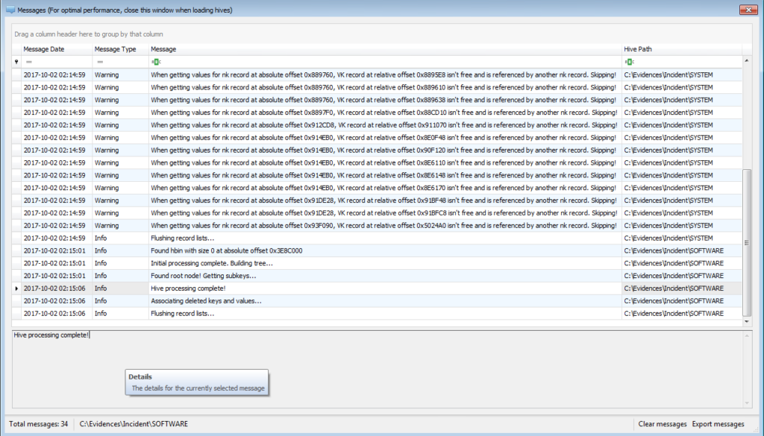Screen dimensions: 764x436
Task: Select the 'Found root node! Getting subkeys' row
Action: [x=298, y=276]
